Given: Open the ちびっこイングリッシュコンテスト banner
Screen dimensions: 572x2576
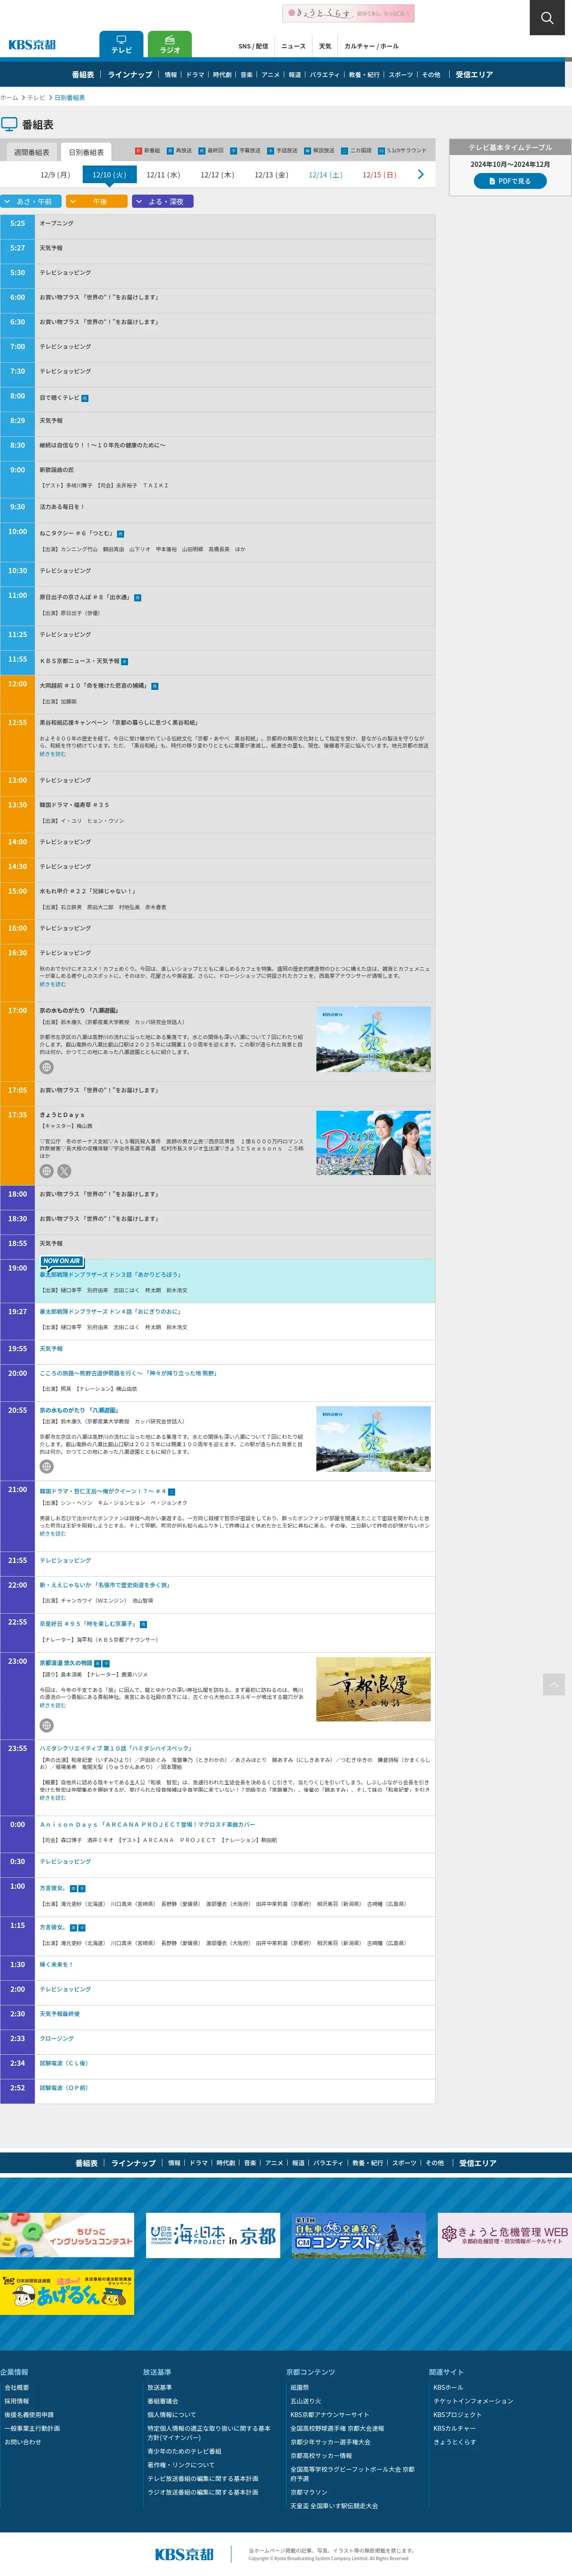Looking at the screenshot, I should point(67,2235).
